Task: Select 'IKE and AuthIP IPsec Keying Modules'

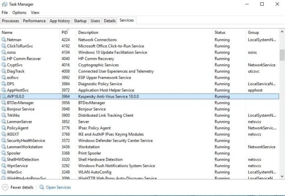Action: click(111, 134)
